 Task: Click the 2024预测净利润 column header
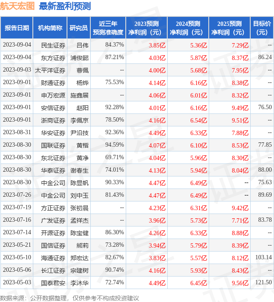pos(188,28)
